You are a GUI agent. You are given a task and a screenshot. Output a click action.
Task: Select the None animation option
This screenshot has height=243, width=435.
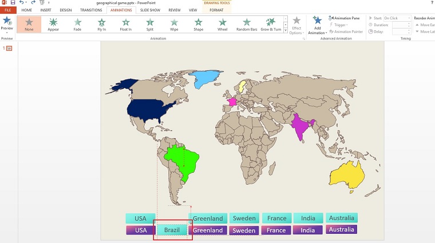pyautogui.click(x=29, y=25)
